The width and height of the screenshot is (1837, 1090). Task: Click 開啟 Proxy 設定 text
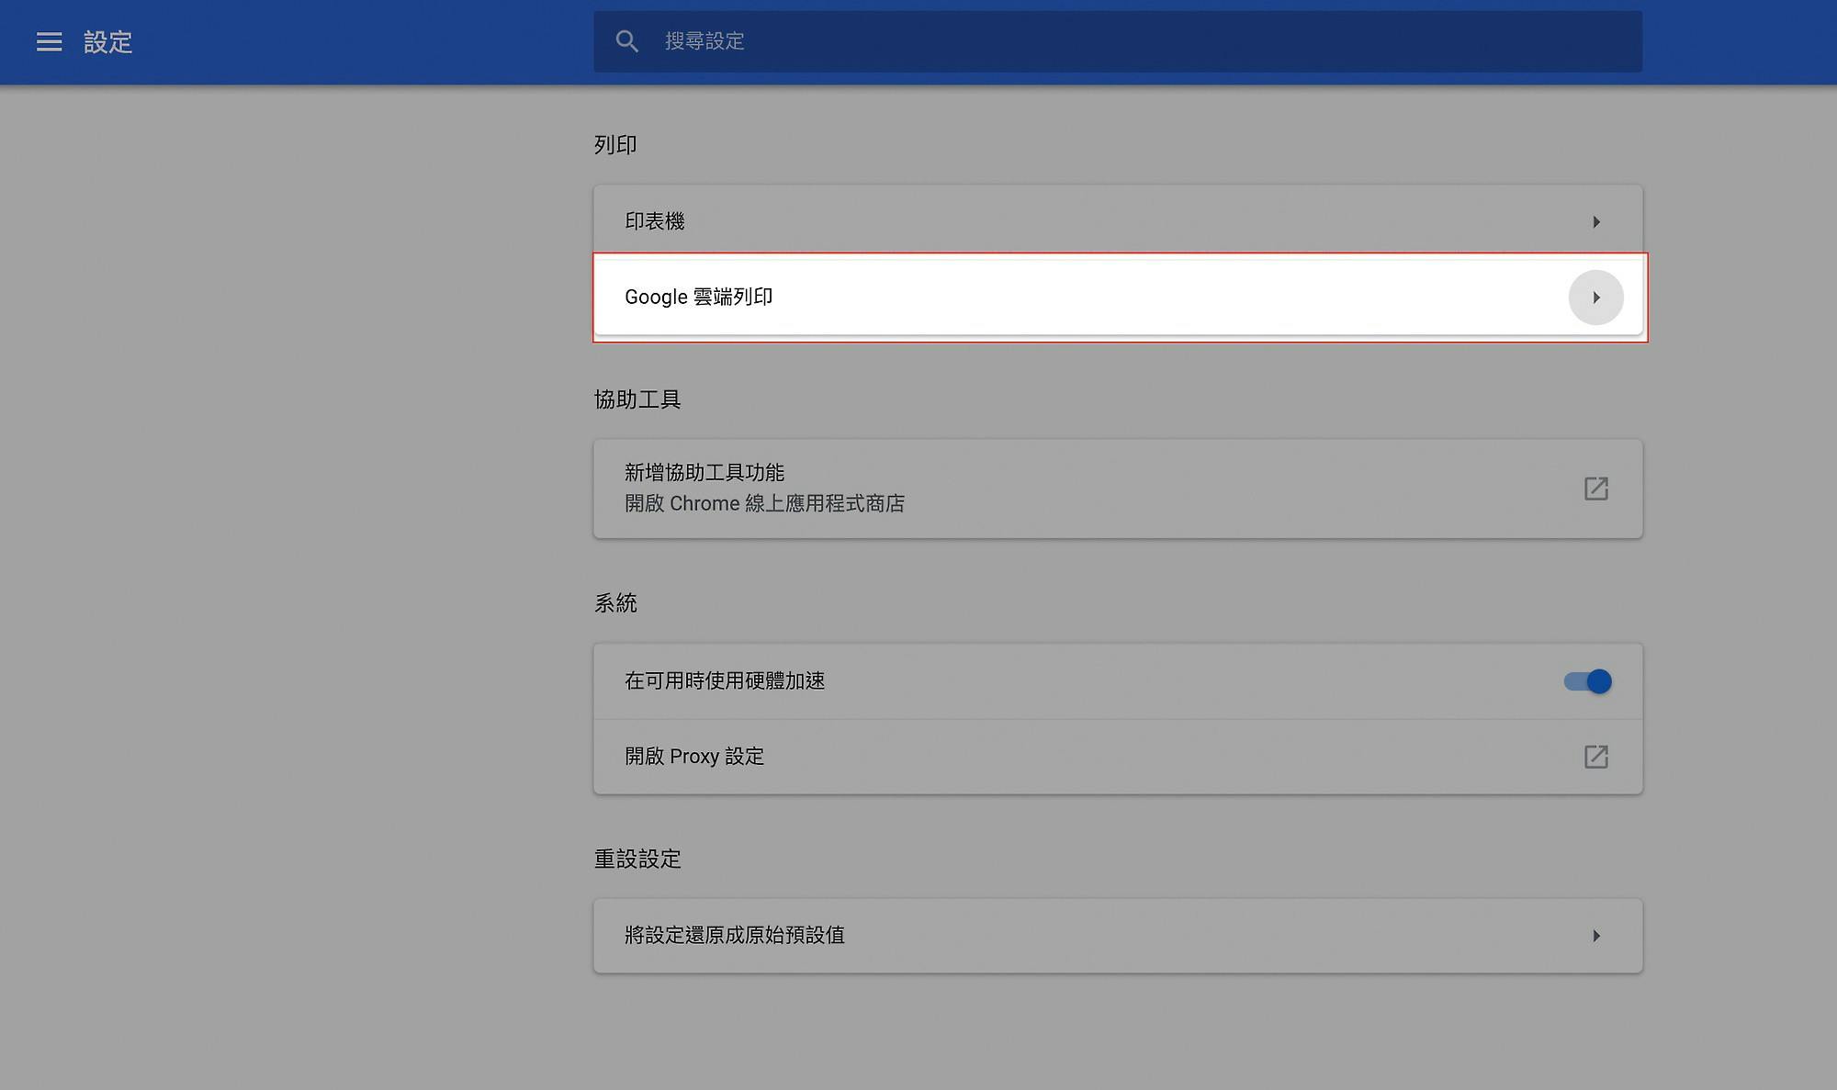tap(694, 756)
